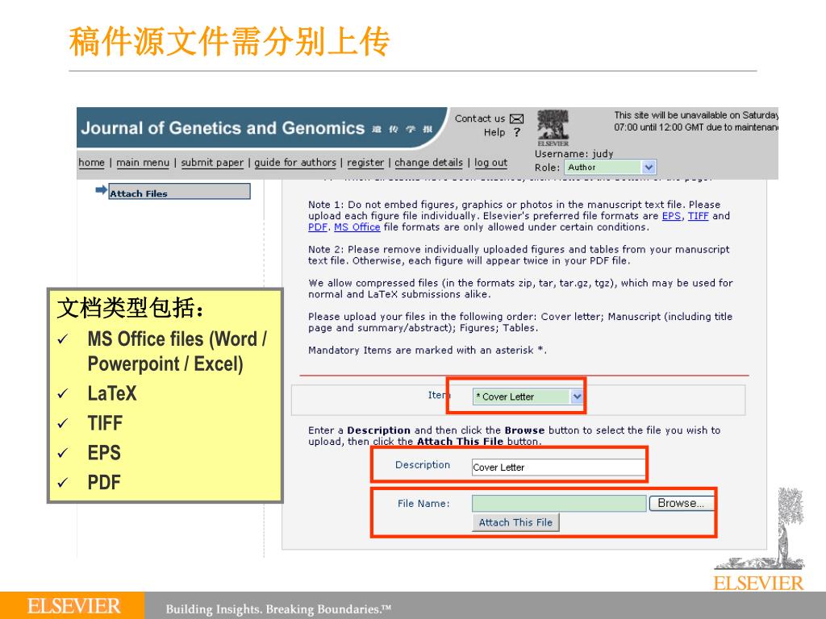Click the 'File Name:' field label

(423, 504)
